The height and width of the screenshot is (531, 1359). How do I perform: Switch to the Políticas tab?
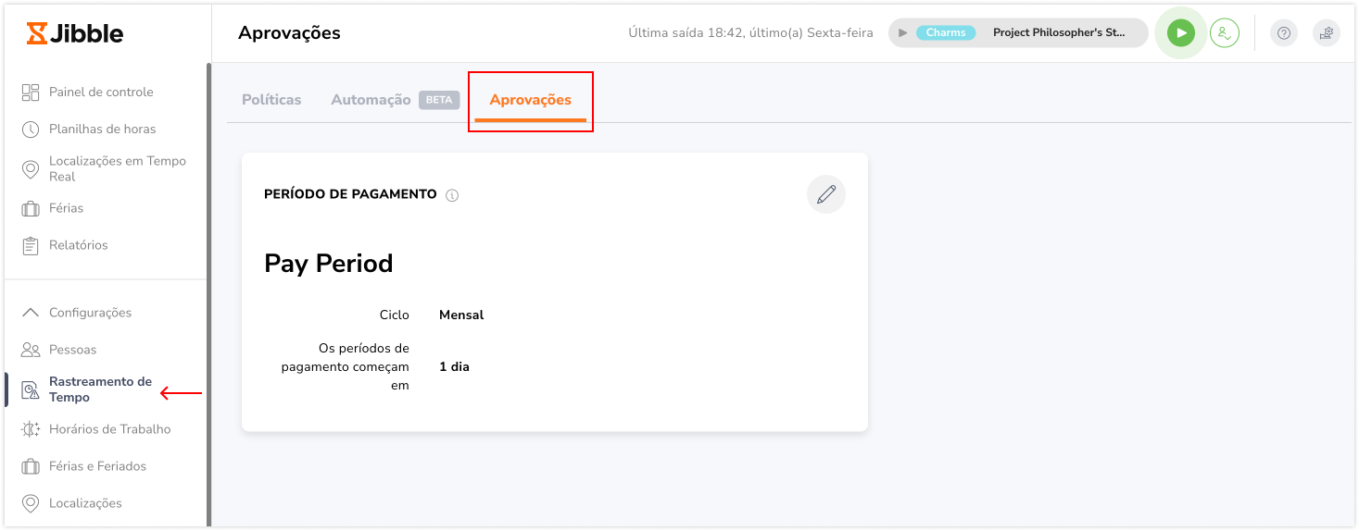(271, 100)
